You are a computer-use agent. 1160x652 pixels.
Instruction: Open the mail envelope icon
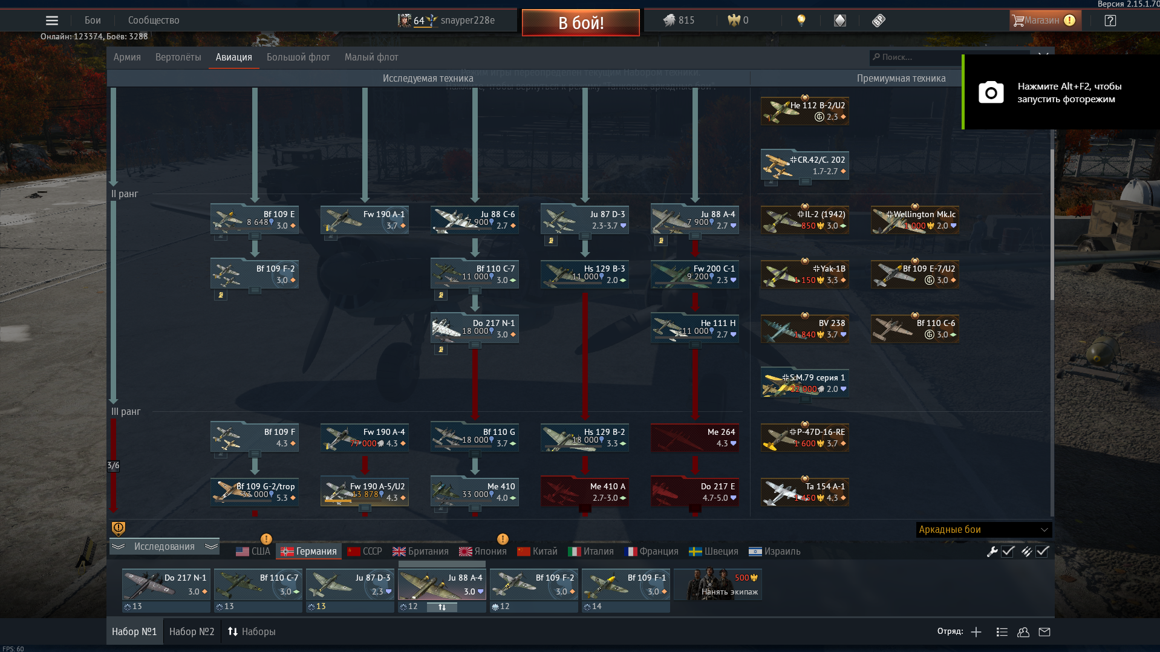(1044, 632)
